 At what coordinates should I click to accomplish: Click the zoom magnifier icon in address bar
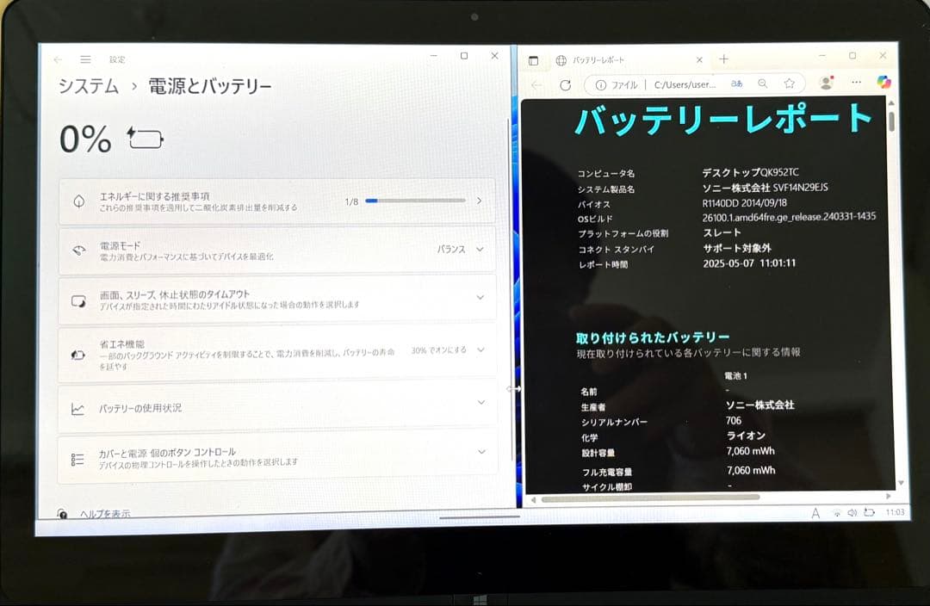pyautogui.click(x=762, y=82)
